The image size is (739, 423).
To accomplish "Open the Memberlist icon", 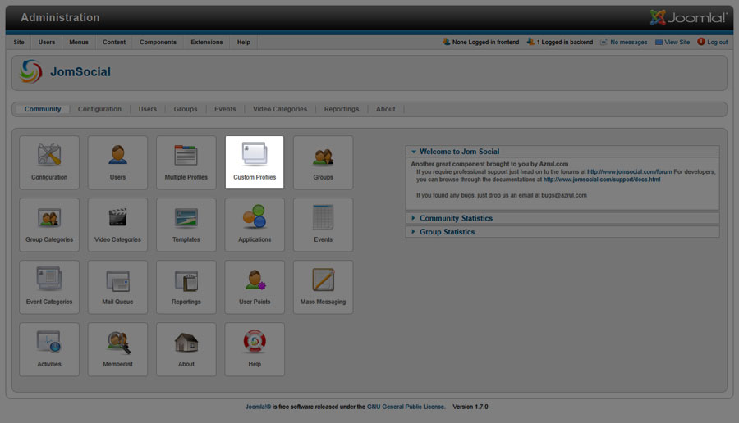I will [x=117, y=349].
